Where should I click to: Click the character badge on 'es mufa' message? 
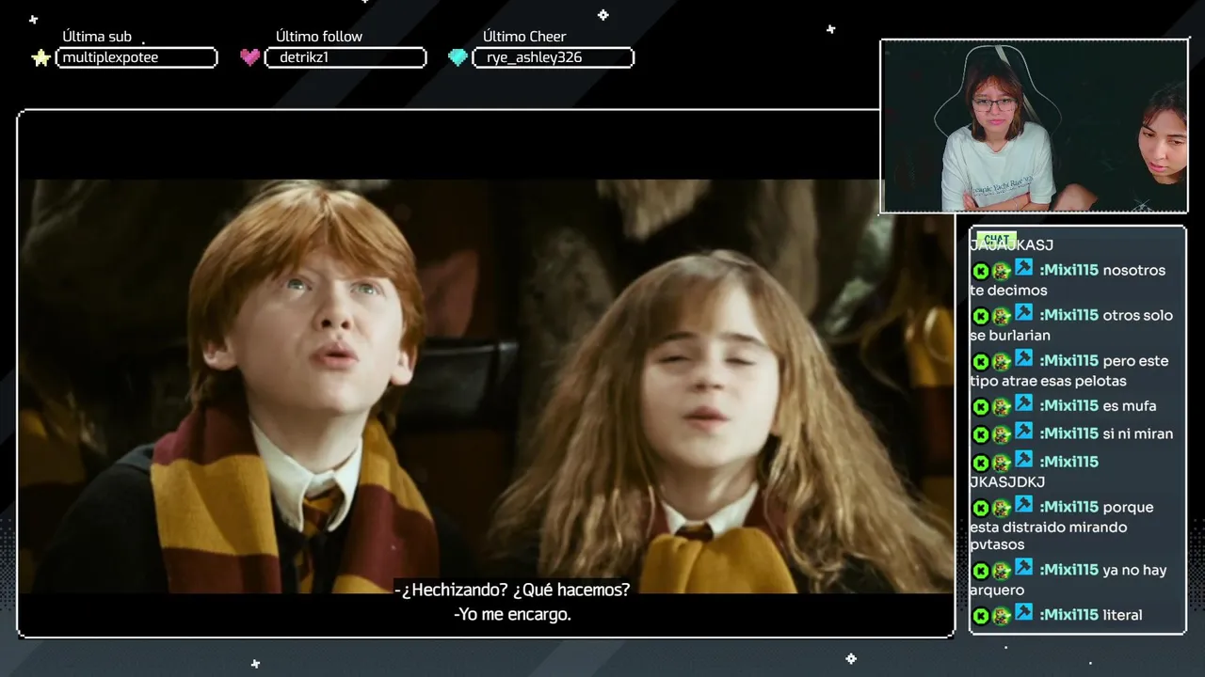pyautogui.click(x=1002, y=406)
